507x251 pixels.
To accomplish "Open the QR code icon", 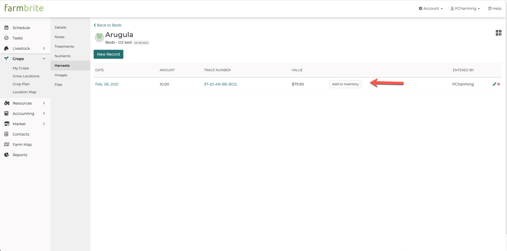I will click(x=499, y=33).
